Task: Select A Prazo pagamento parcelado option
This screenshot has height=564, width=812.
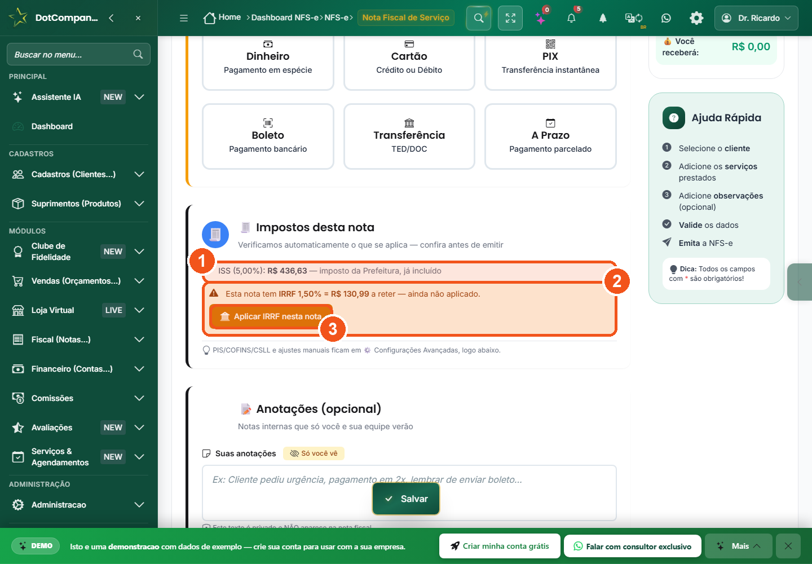Action: (x=550, y=136)
